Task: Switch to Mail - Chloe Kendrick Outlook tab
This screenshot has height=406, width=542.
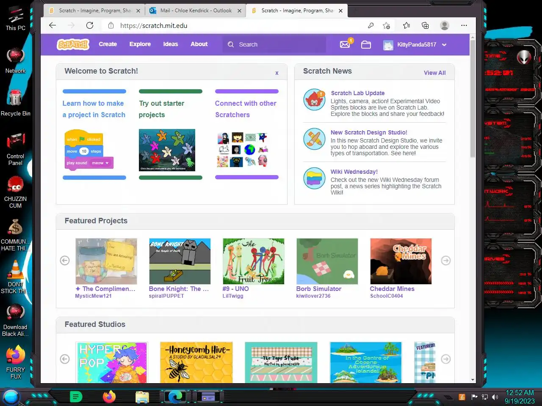Action: pos(196,11)
